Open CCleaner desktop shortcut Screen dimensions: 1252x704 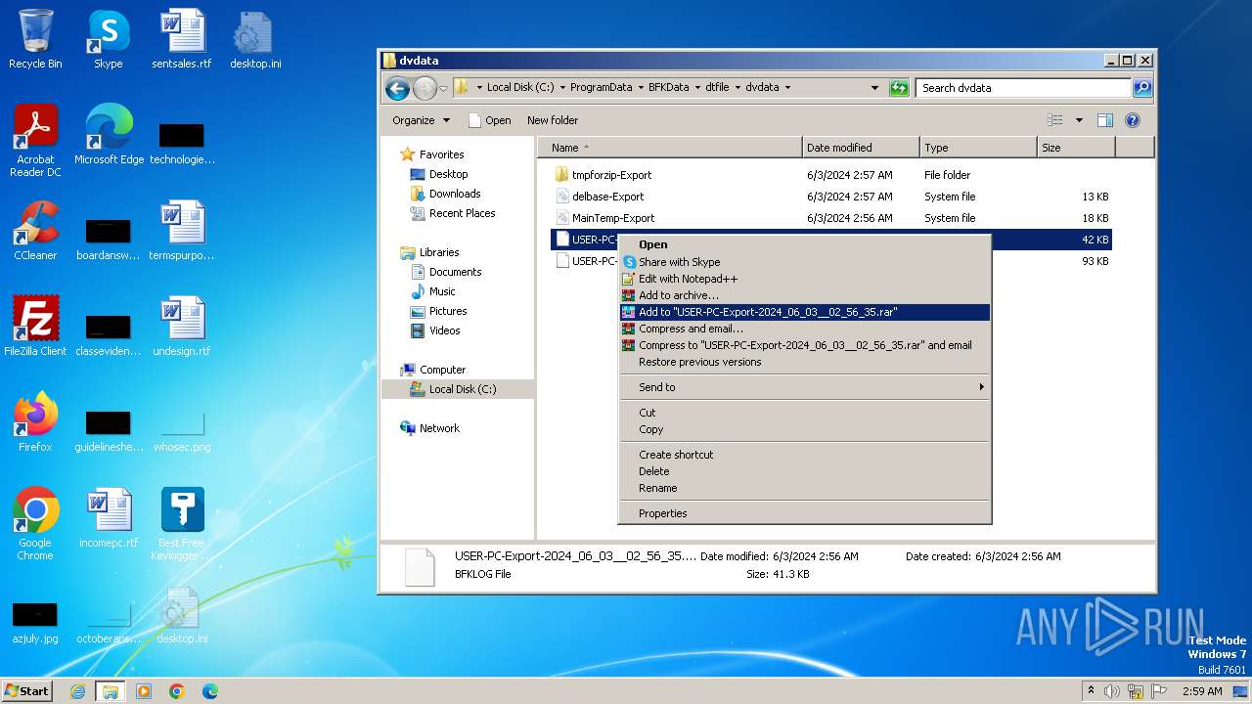coord(35,231)
